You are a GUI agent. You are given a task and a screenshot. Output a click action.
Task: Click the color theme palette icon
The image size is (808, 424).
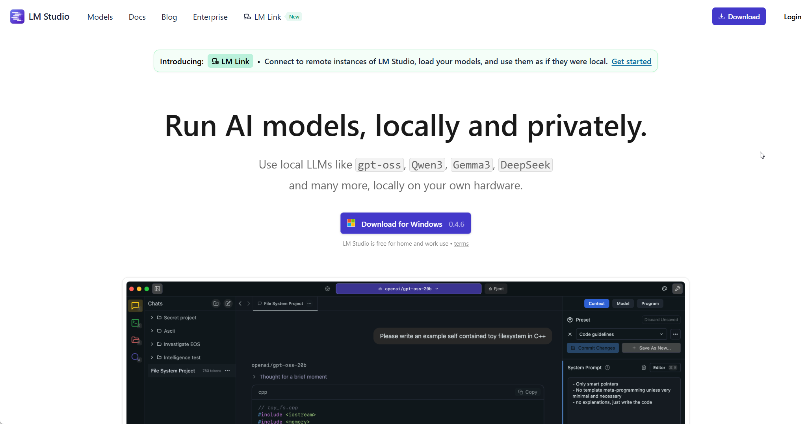point(665,289)
